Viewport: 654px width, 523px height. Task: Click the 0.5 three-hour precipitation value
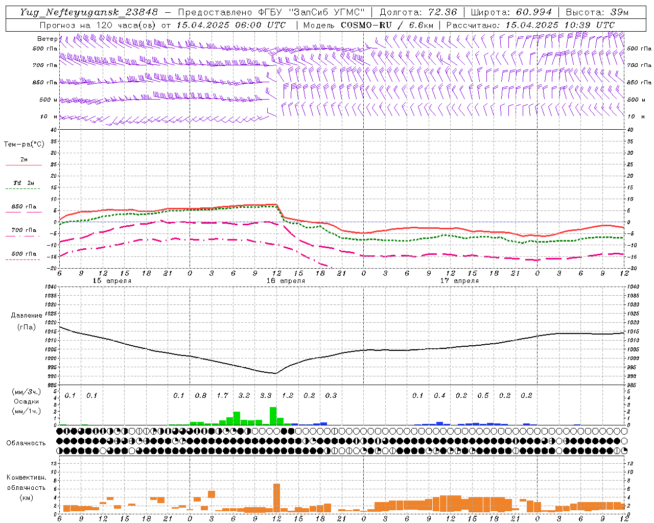pyautogui.click(x=483, y=396)
